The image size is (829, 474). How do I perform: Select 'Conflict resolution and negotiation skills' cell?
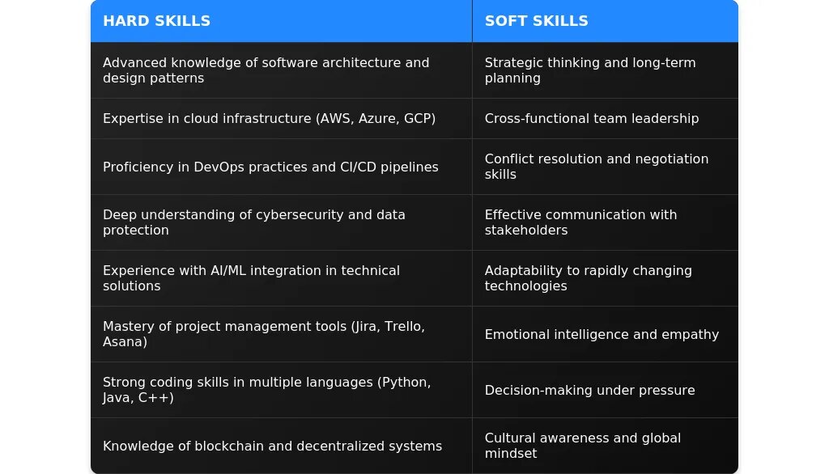click(606, 167)
